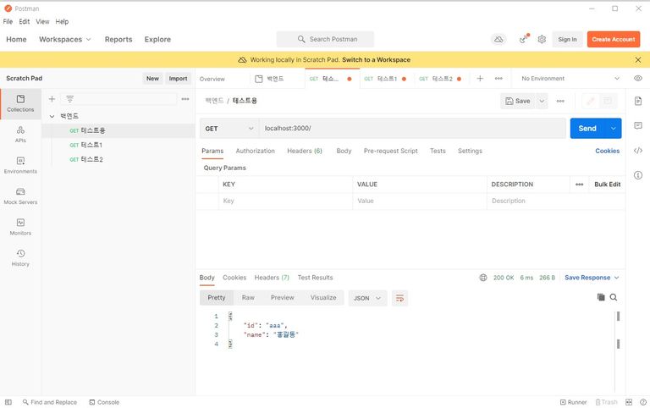The height and width of the screenshot is (408, 650).
Task: Open the APIs sidebar panel
Action: [20, 135]
